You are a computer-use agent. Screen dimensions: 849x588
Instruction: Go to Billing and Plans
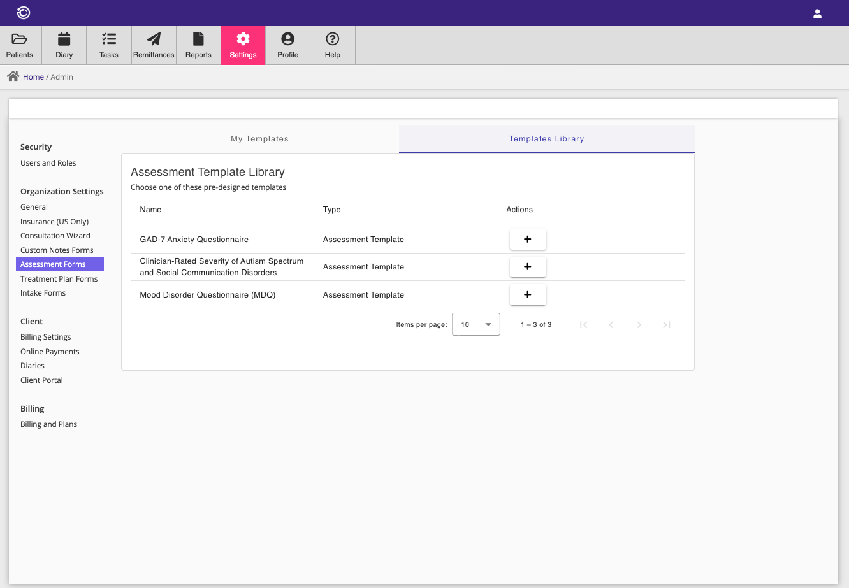[x=49, y=424]
